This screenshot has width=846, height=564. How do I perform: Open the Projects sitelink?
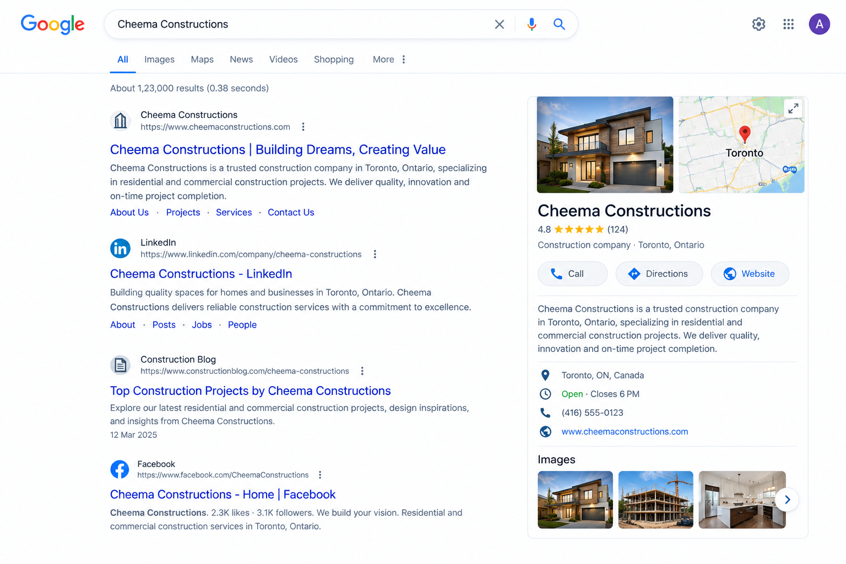[183, 213]
